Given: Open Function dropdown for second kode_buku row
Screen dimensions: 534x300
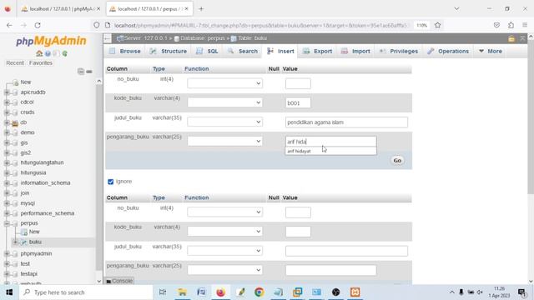Looking at the screenshot, I should tap(224, 232).
